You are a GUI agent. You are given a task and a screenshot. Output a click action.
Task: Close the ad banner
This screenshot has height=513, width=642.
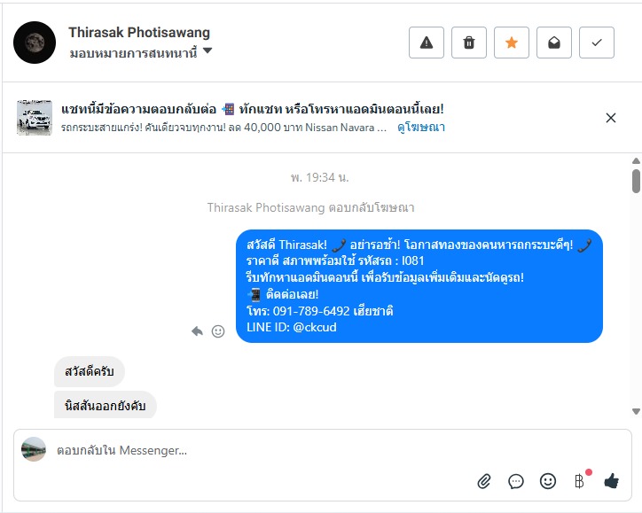[x=611, y=118]
